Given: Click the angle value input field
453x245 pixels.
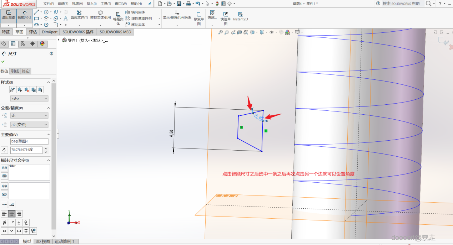Looking at the screenshot, I should 26,150.
